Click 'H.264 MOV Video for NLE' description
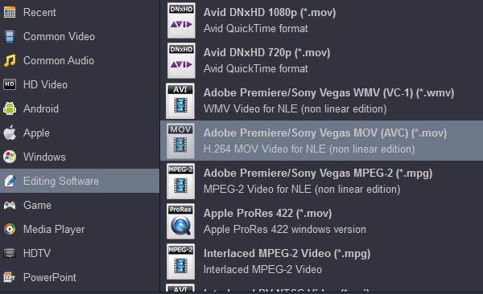 point(309,149)
